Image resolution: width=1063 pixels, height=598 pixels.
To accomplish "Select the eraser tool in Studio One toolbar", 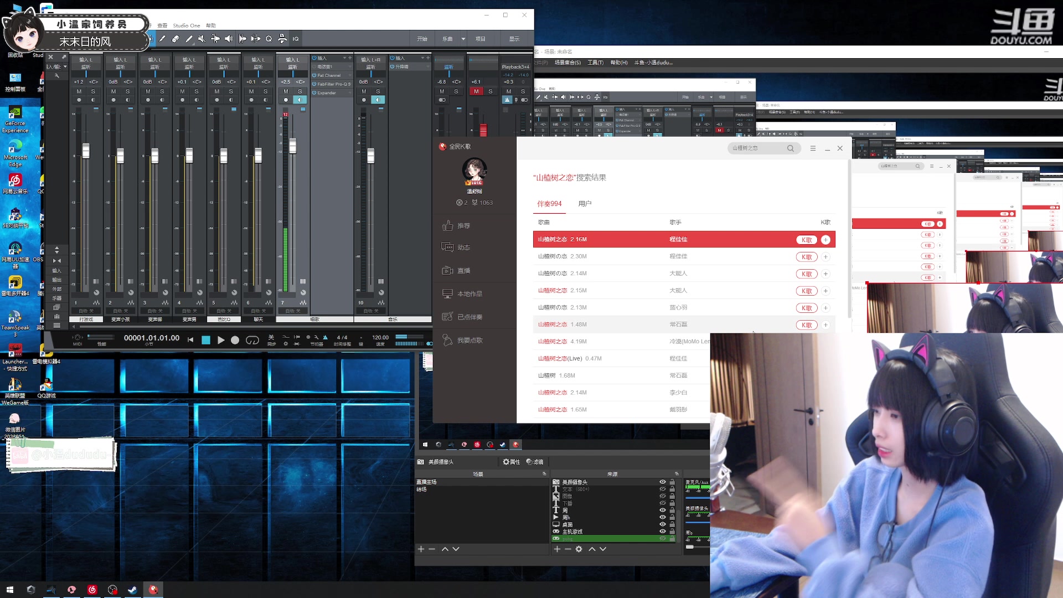I will point(176,39).
